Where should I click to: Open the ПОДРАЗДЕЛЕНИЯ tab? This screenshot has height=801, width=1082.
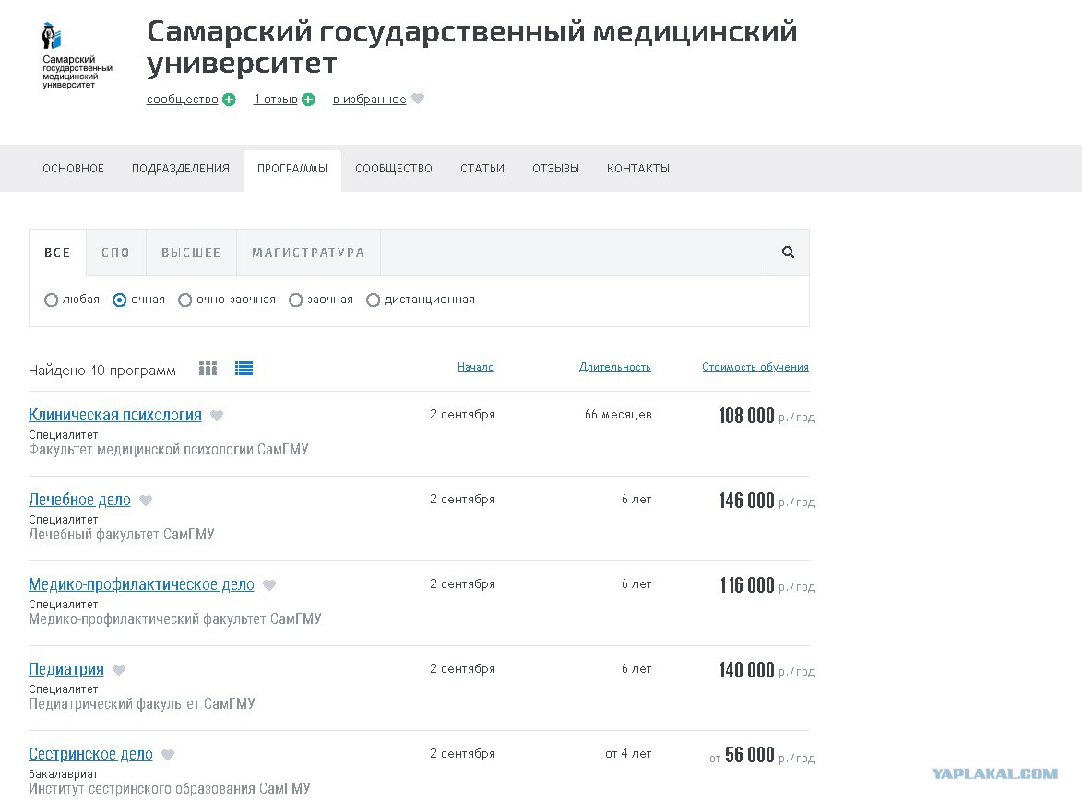pyautogui.click(x=181, y=168)
